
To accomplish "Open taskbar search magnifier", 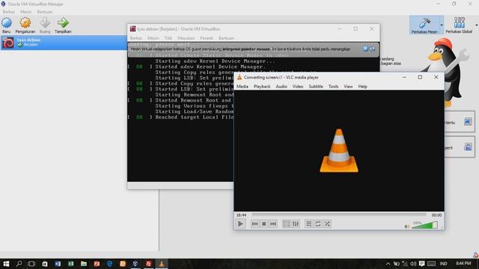I will pos(19,264).
